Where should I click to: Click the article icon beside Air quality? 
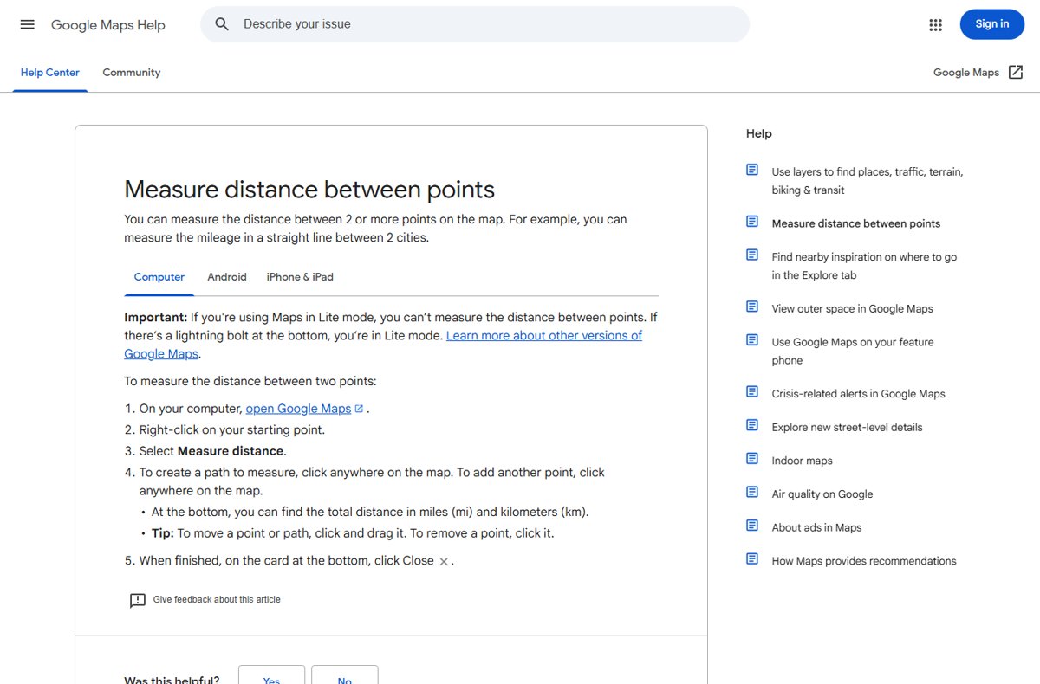pyautogui.click(x=752, y=493)
